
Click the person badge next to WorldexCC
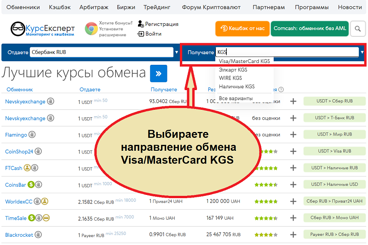(45, 201)
